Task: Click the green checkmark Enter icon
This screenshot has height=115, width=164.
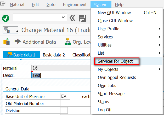Action: pyautogui.click(x=6, y=18)
